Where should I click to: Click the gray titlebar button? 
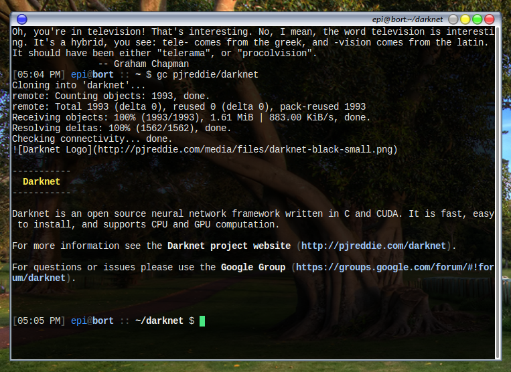point(453,19)
